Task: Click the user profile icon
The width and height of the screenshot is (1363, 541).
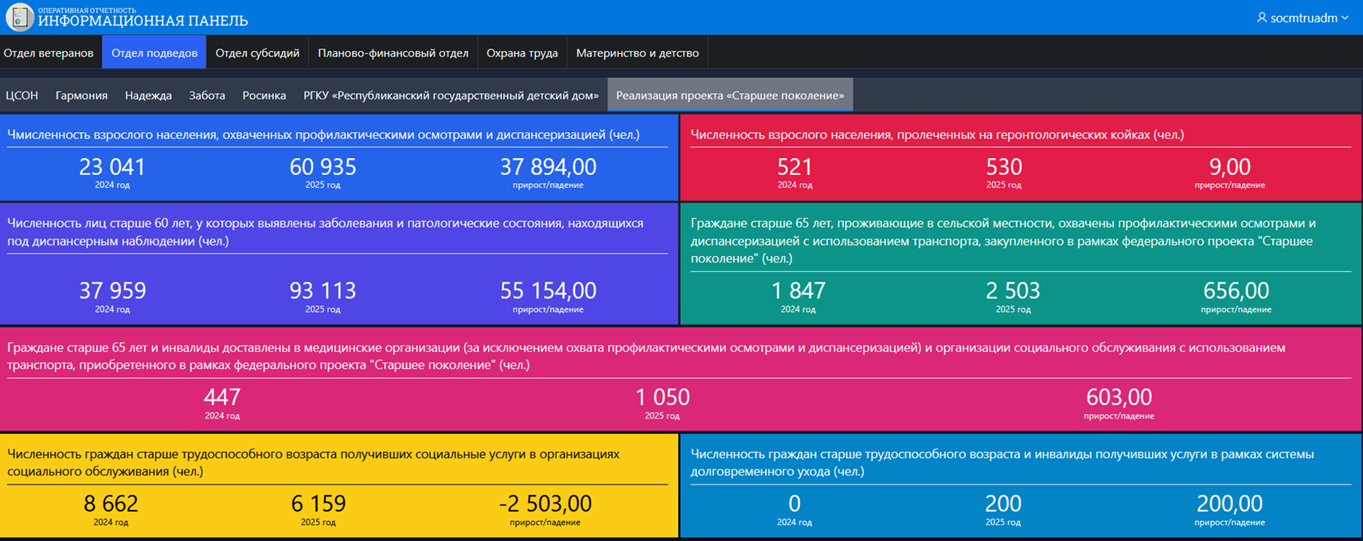Action: tap(1261, 18)
